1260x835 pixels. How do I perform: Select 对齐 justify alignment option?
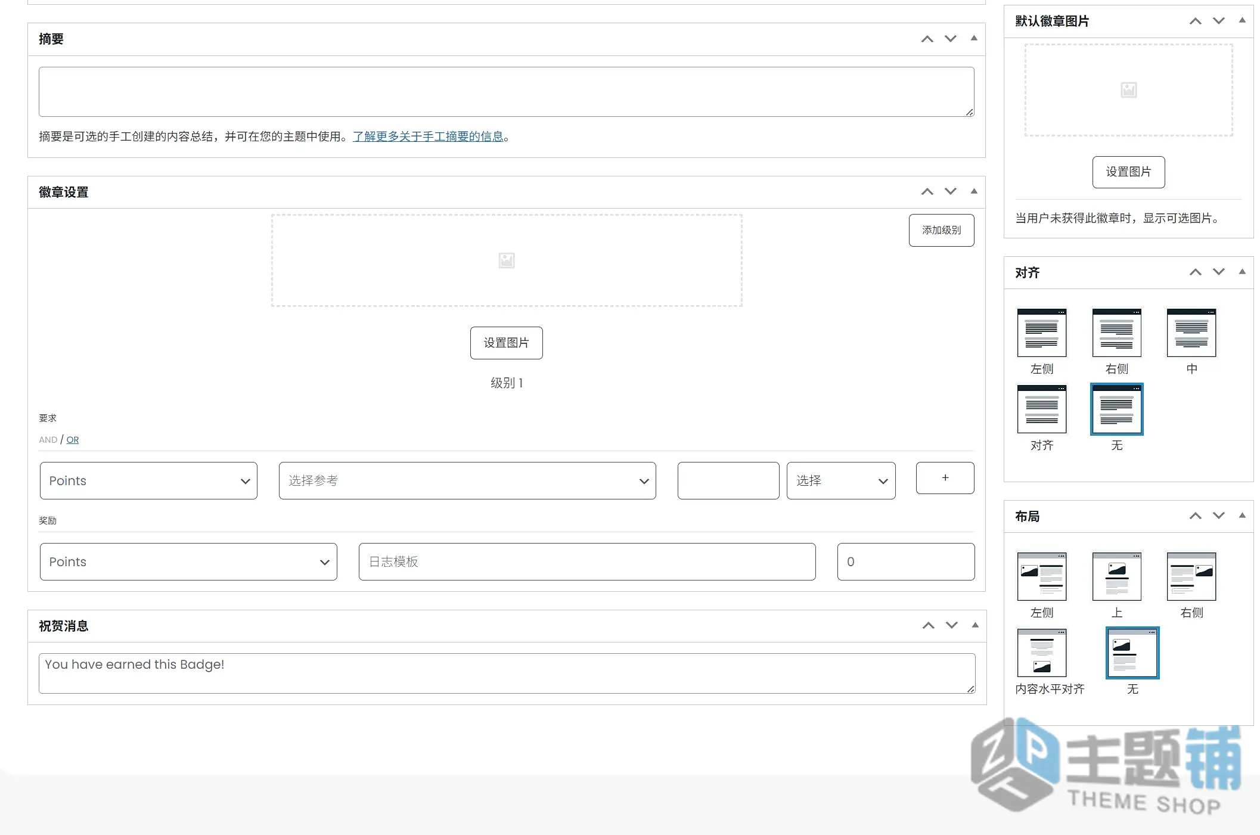[x=1042, y=409]
